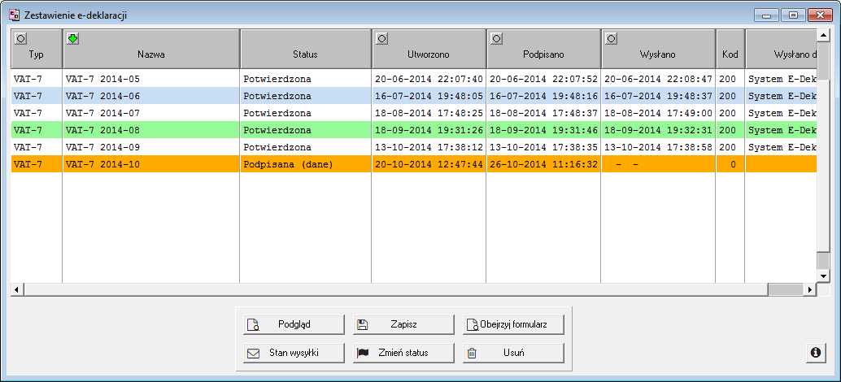
Task: Click the info icon button at bottom right
Action: 815,352
